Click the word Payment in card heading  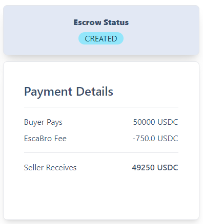48,92
